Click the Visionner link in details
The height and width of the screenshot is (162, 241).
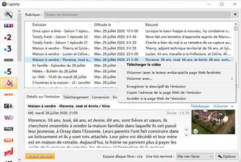coord(221,106)
